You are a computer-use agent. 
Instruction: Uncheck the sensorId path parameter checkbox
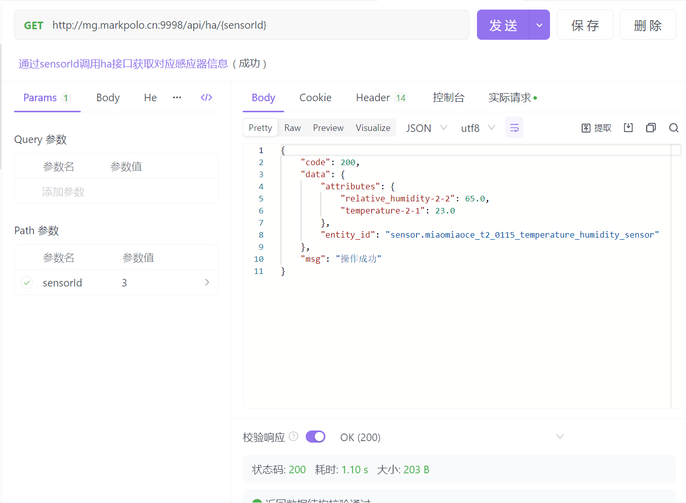pyautogui.click(x=27, y=282)
